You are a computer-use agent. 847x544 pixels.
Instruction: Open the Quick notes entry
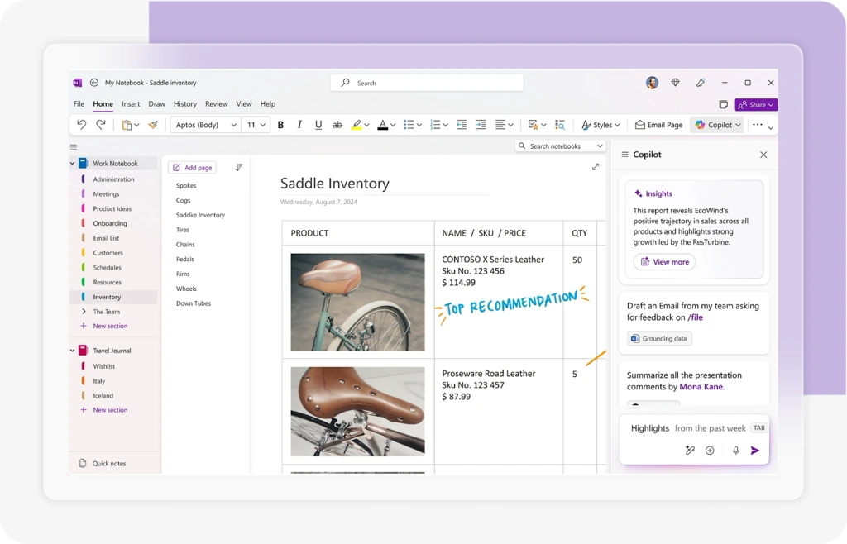103,463
